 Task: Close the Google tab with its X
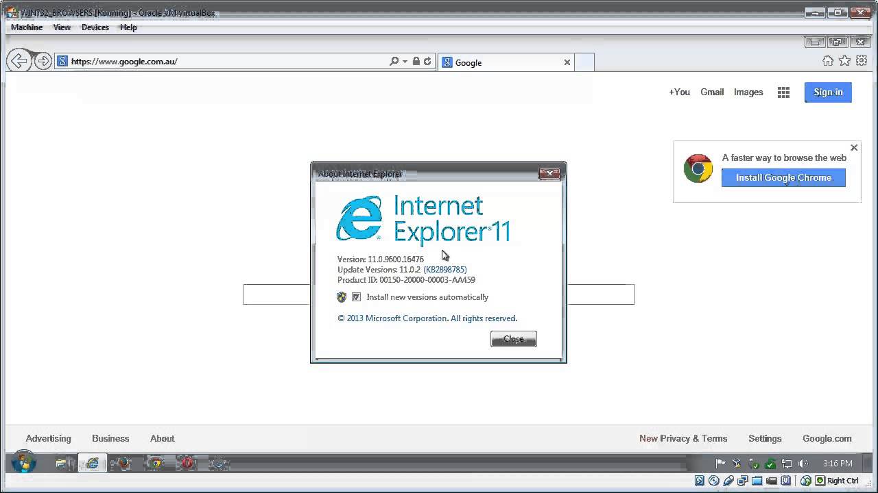click(567, 62)
